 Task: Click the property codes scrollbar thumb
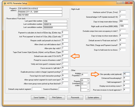click(88, 83)
